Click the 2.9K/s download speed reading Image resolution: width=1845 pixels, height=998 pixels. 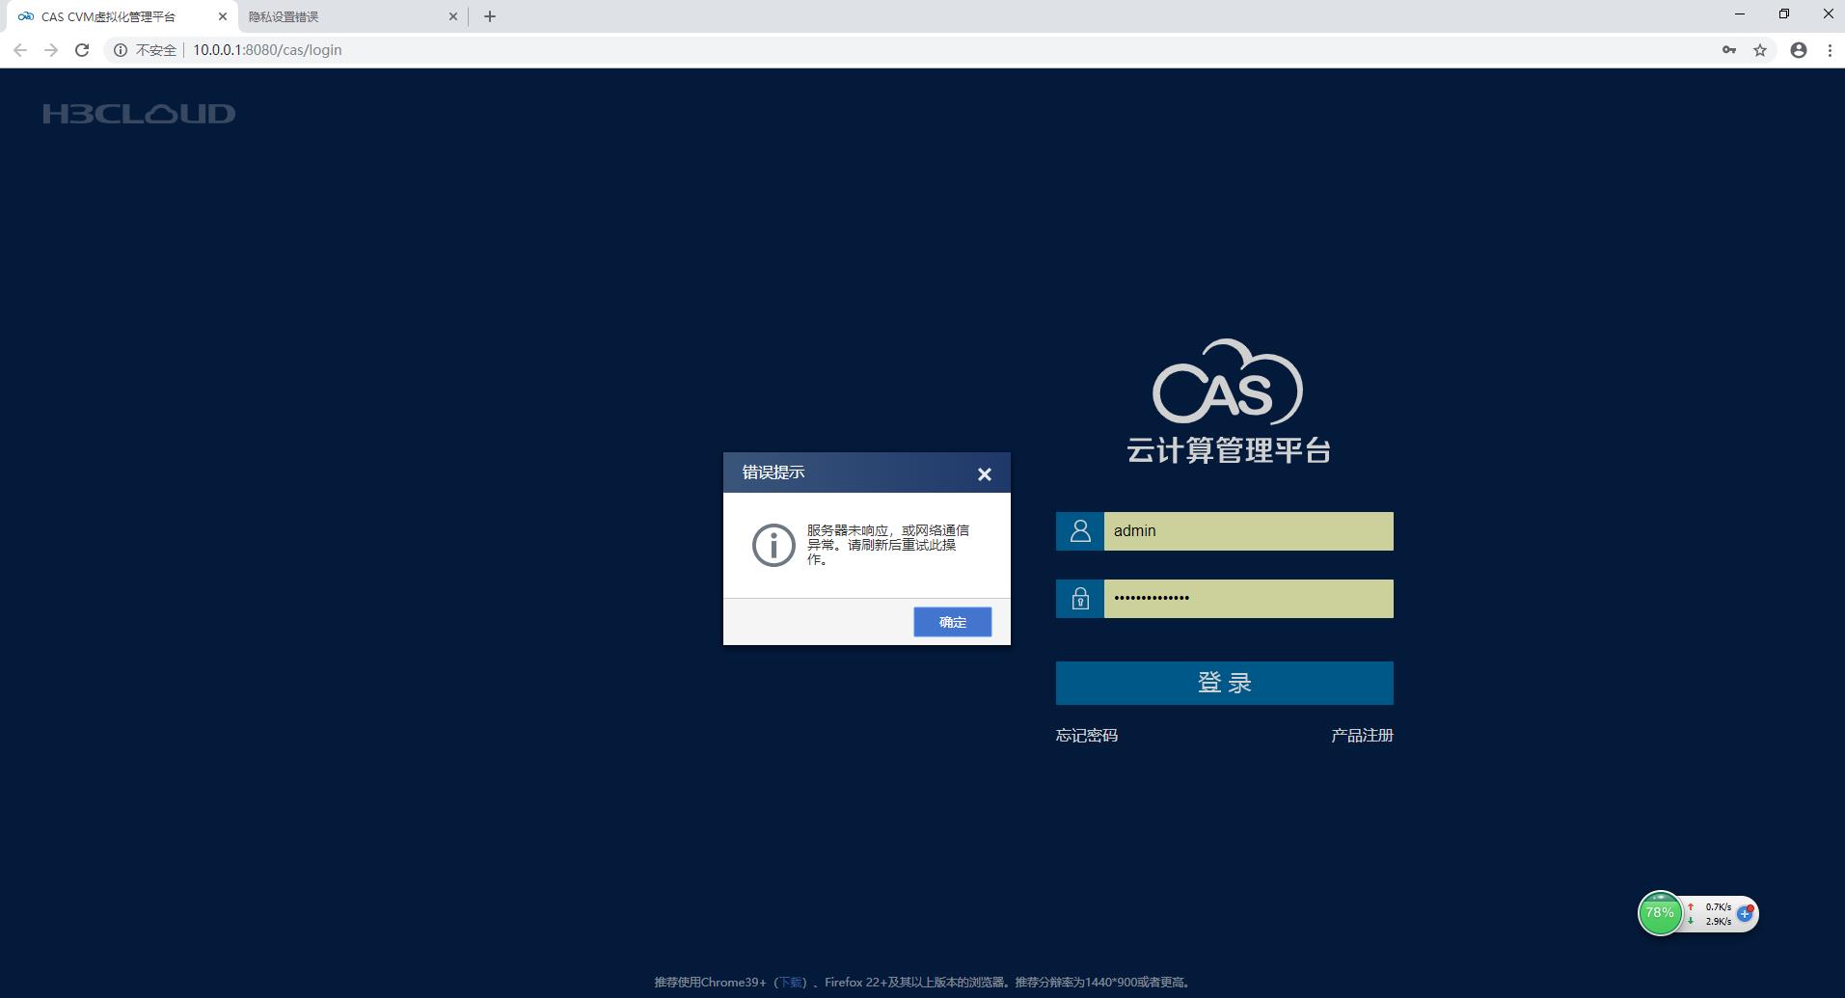click(1718, 922)
